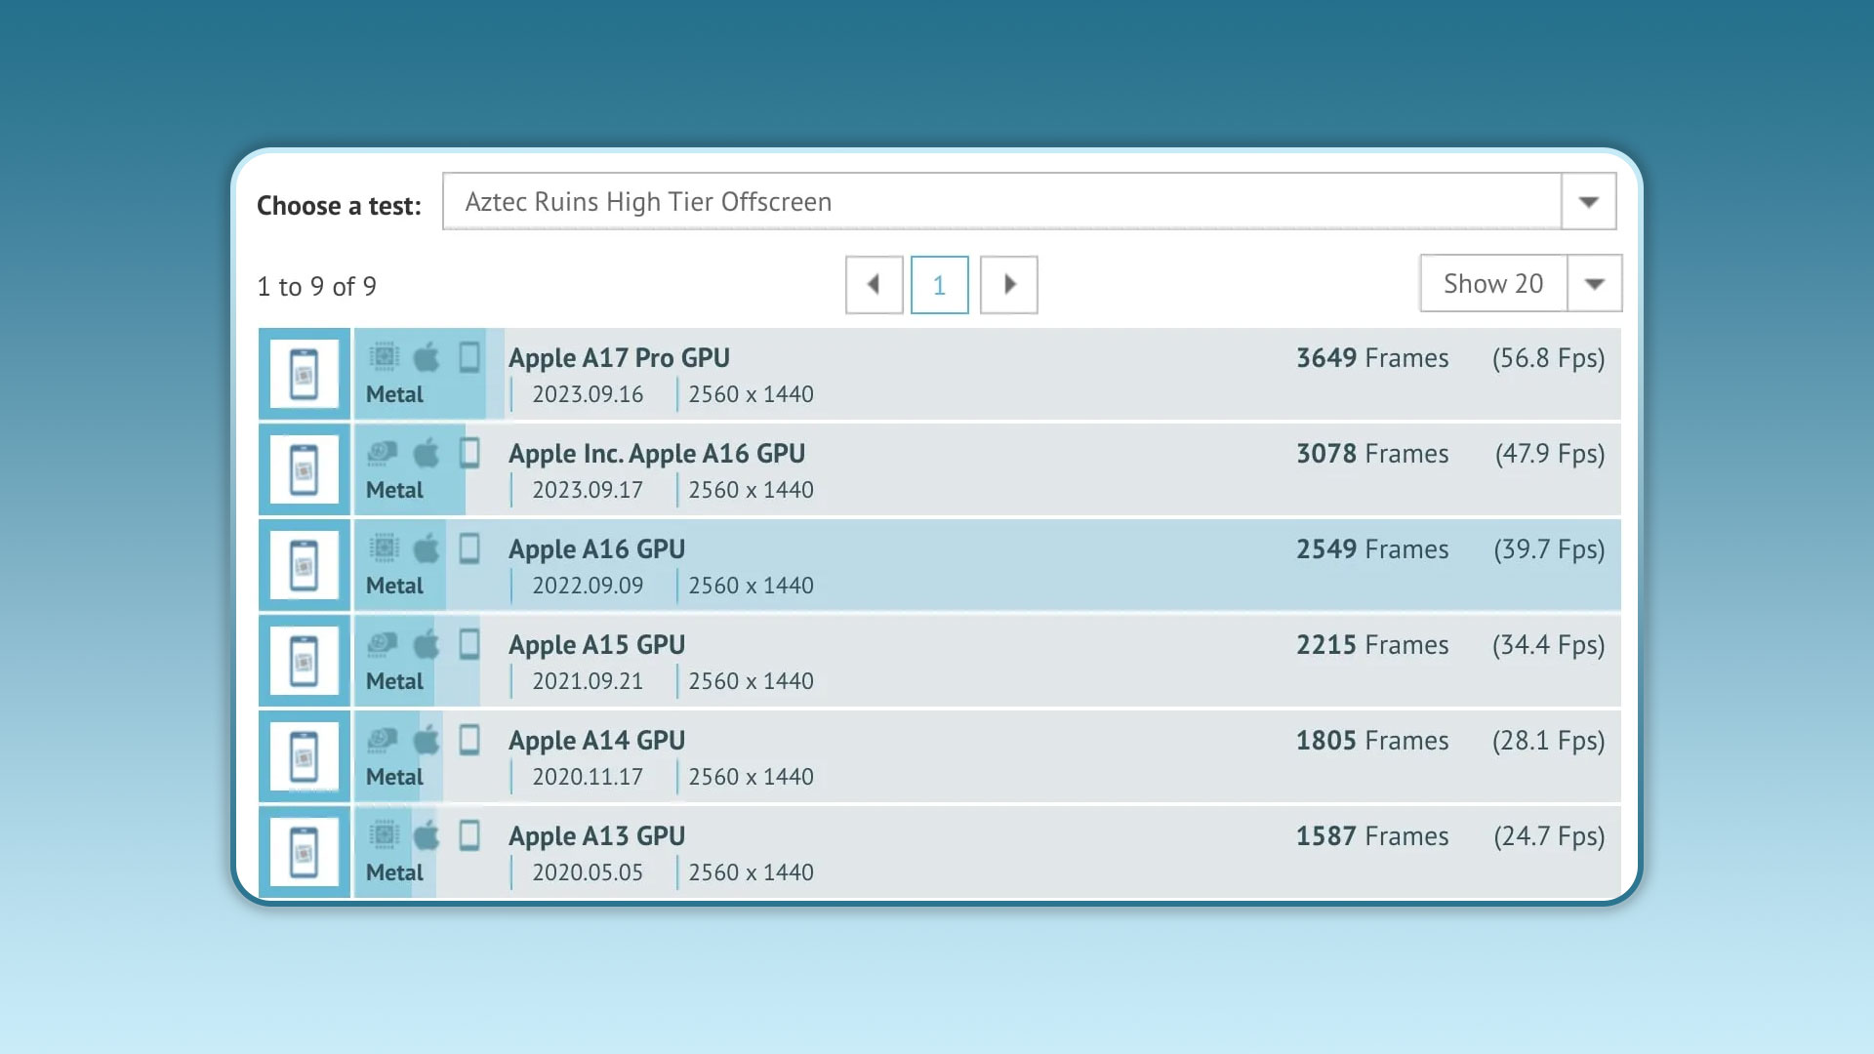The image size is (1874, 1054).
Task: Click the GPU icon in Apple A14 row
Action: [383, 740]
